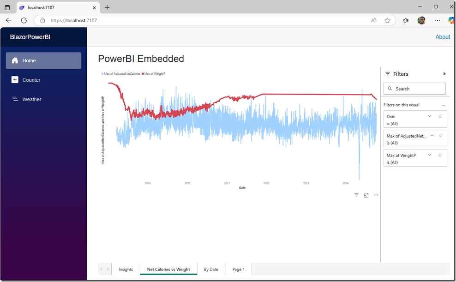The height and width of the screenshot is (282, 456).
Task: Open the Page 1 report tab
Action: point(238,269)
